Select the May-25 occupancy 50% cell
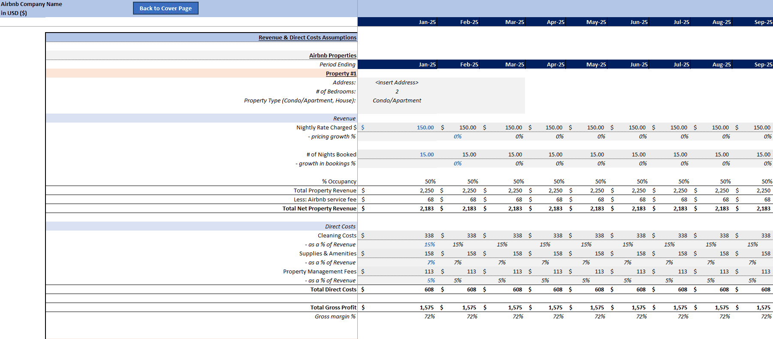The height and width of the screenshot is (339, 773). [x=601, y=181]
